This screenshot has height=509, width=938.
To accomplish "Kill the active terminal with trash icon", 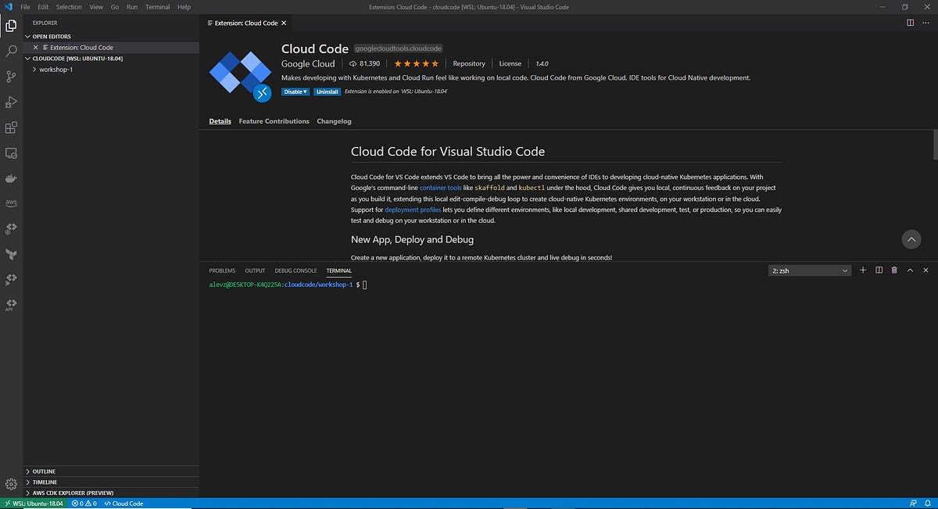I will 893,270.
